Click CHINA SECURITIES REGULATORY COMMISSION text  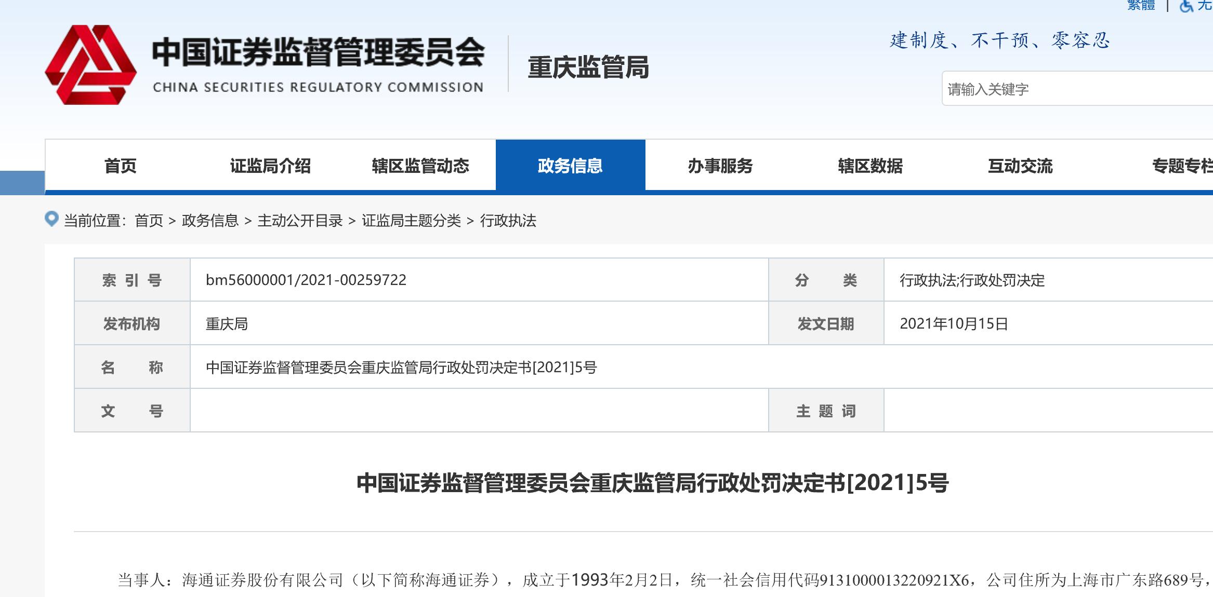(318, 87)
